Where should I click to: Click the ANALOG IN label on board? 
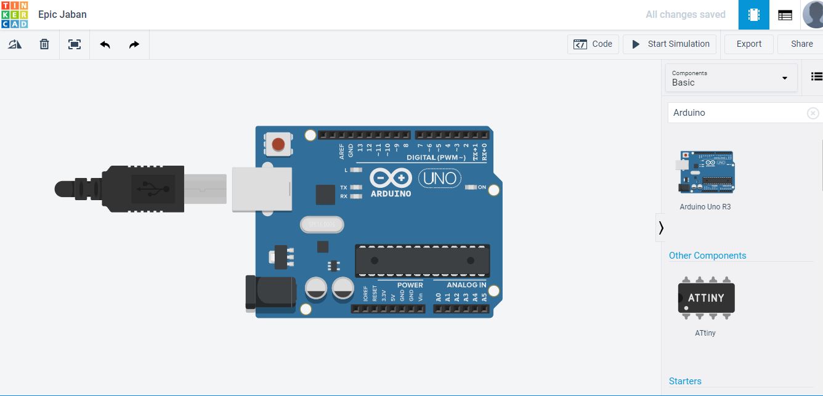tap(466, 285)
